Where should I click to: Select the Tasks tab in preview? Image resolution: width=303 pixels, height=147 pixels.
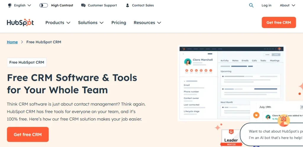click(263, 61)
